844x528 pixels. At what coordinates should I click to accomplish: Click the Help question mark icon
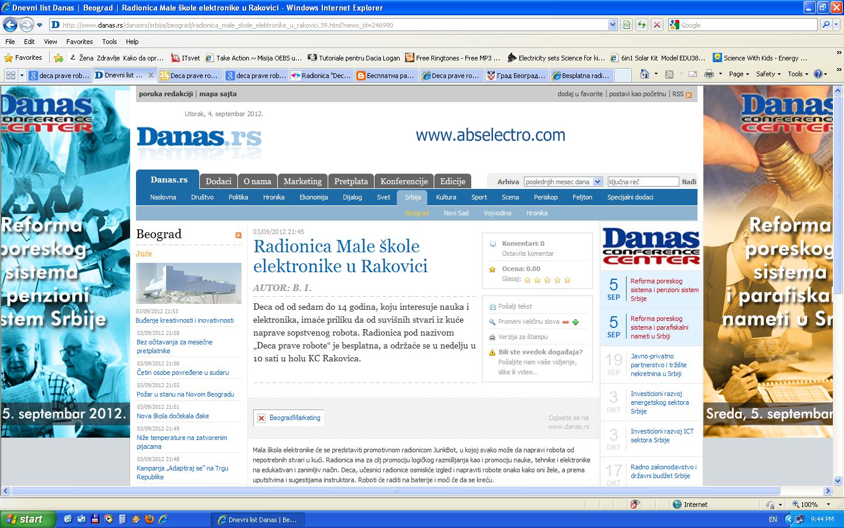(x=819, y=74)
